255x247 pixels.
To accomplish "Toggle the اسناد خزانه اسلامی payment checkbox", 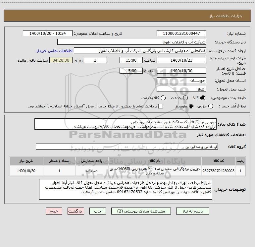I will [x=161, y=106].
